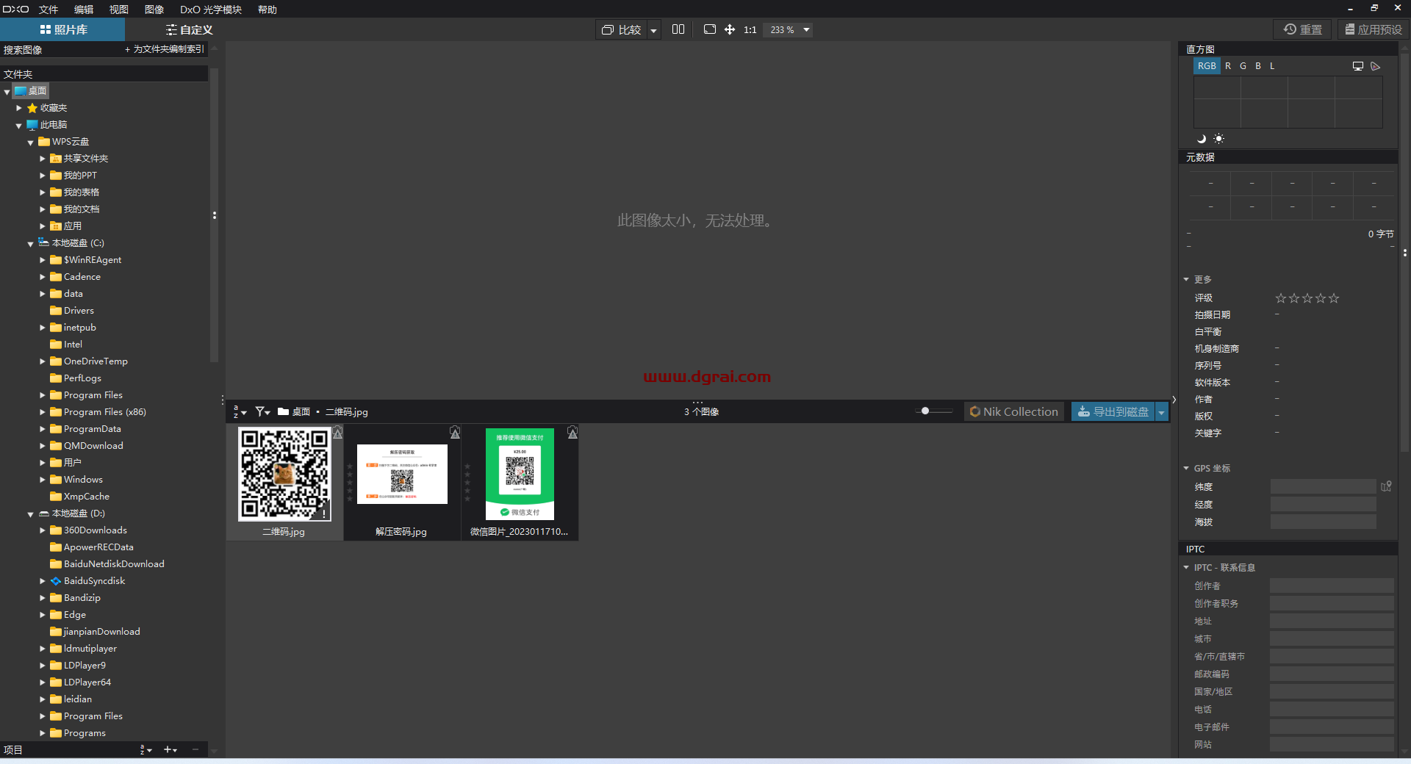This screenshot has height=764, width=1411.
Task: Click the 应用预设 apply preset button
Action: tap(1373, 29)
